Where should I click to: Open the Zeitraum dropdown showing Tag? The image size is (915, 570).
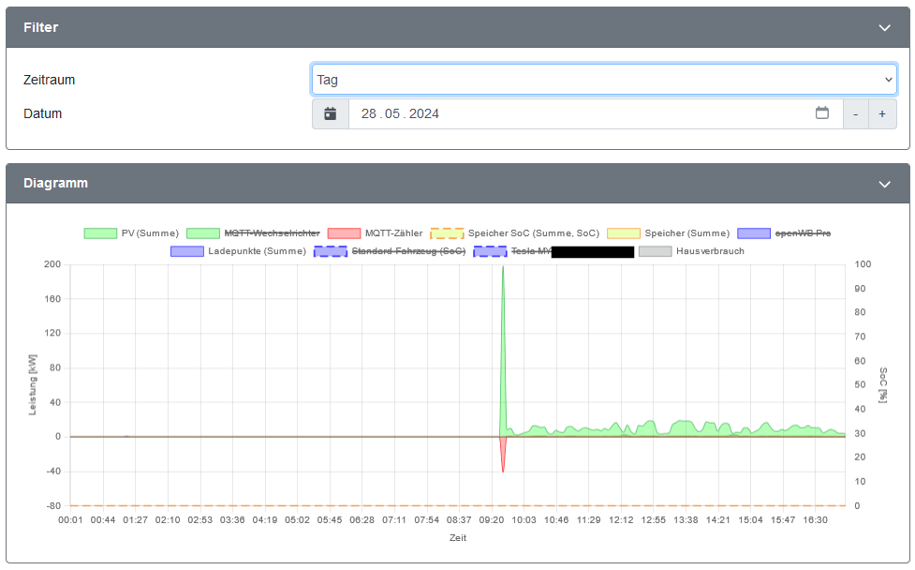[x=604, y=80]
